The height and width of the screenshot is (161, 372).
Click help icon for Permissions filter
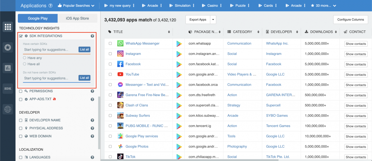pos(92,91)
